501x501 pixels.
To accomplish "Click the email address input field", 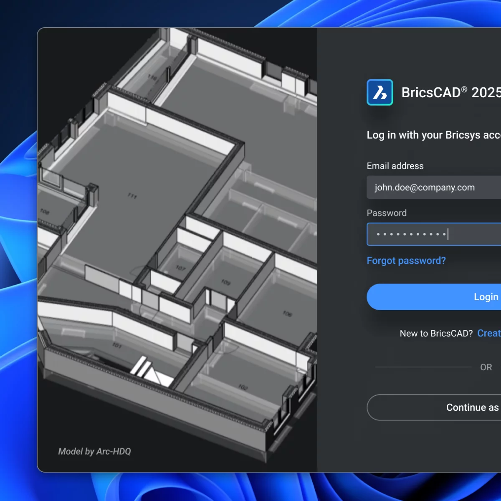I will [434, 187].
